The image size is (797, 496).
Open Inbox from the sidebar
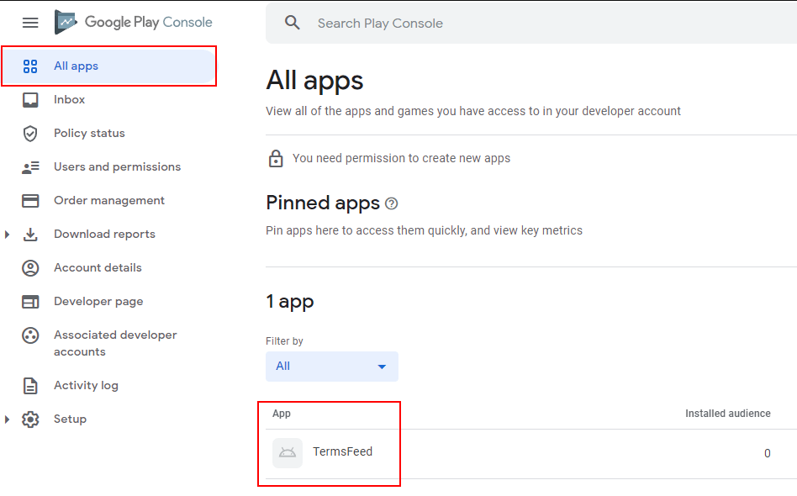click(70, 99)
